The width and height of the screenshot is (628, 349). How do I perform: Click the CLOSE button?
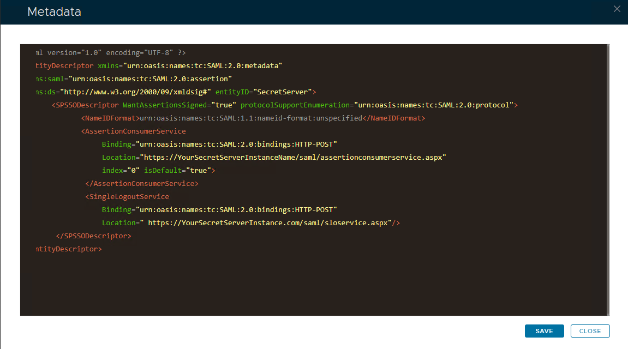(590, 331)
